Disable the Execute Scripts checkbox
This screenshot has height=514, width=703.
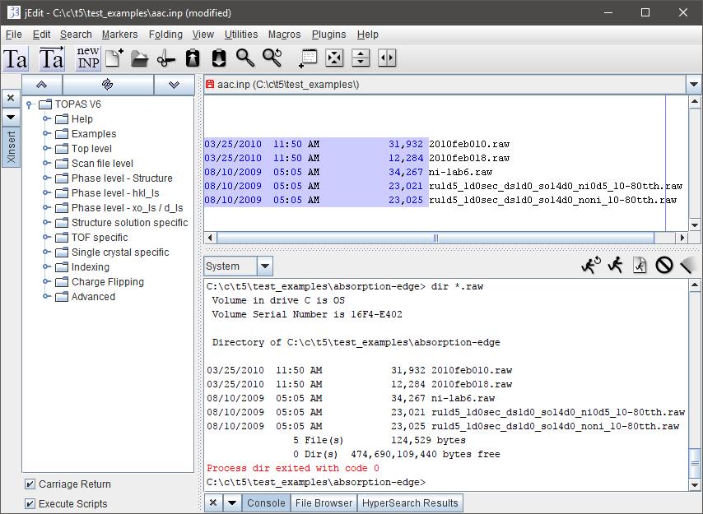coord(30,504)
